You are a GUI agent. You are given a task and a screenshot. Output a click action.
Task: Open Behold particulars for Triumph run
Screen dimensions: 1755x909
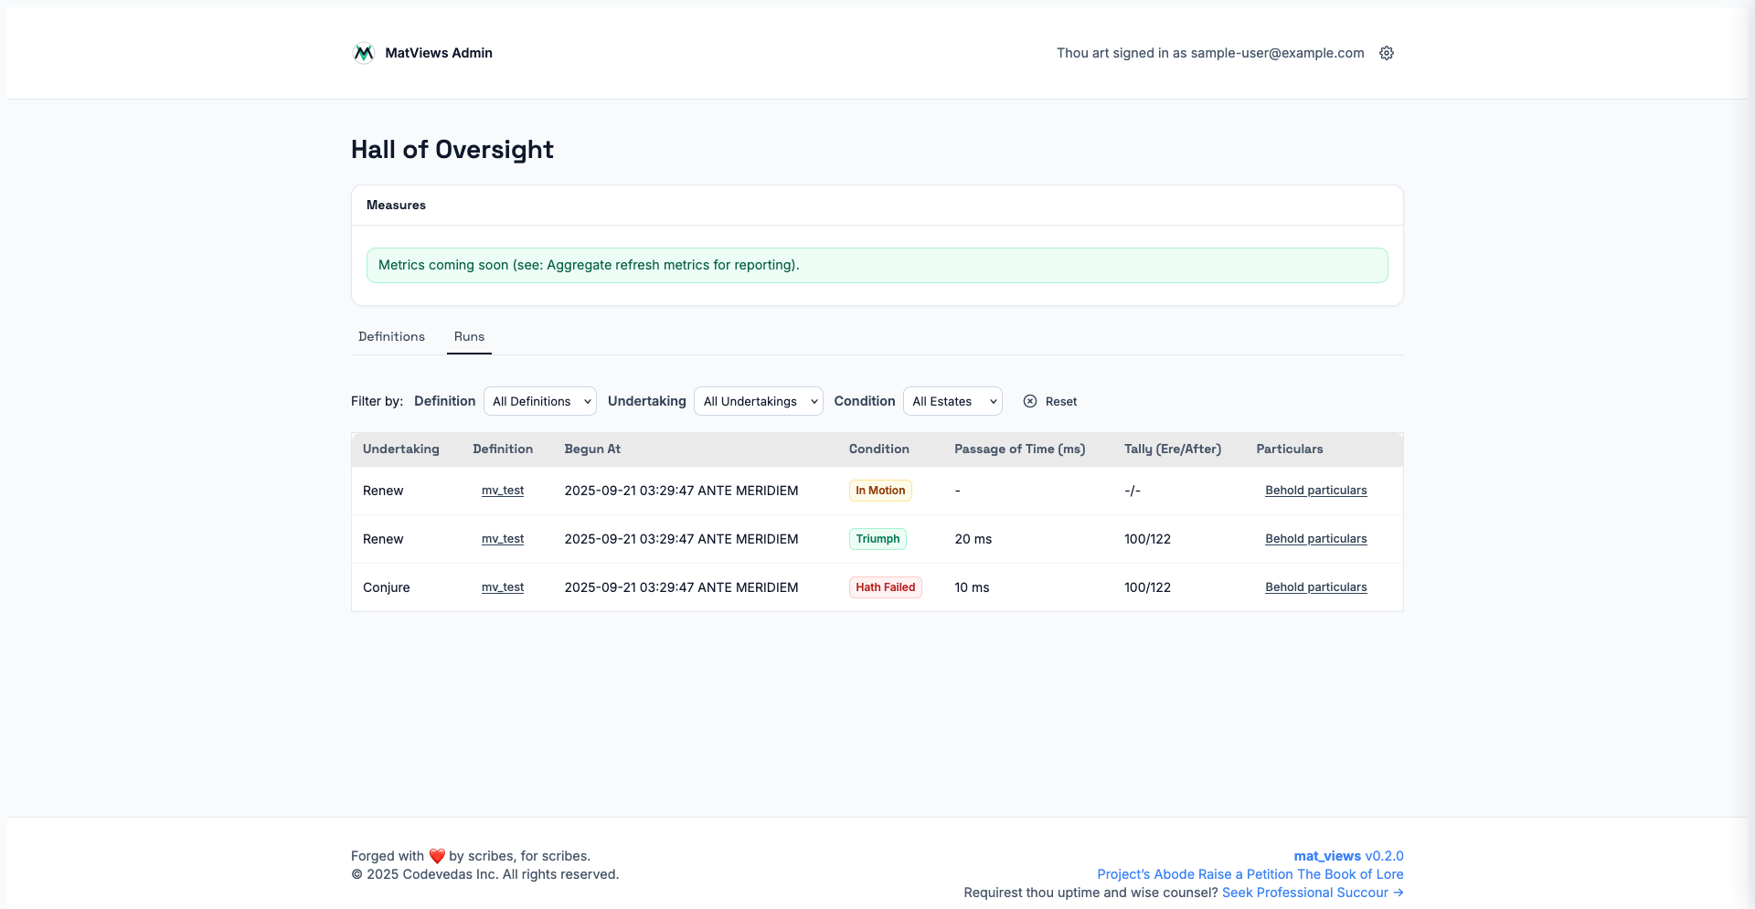[1315, 539]
